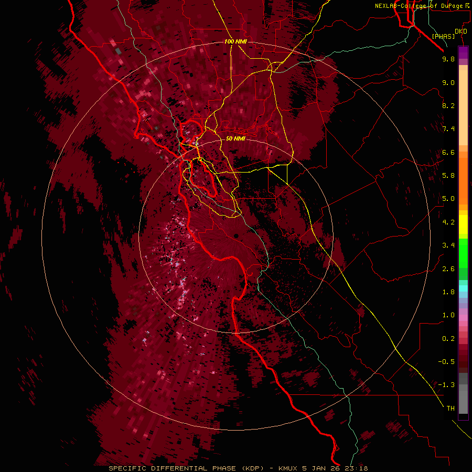Screen dimensions: 472x472
Task: Select the 7.4 value on the scale
Action: pos(448,129)
